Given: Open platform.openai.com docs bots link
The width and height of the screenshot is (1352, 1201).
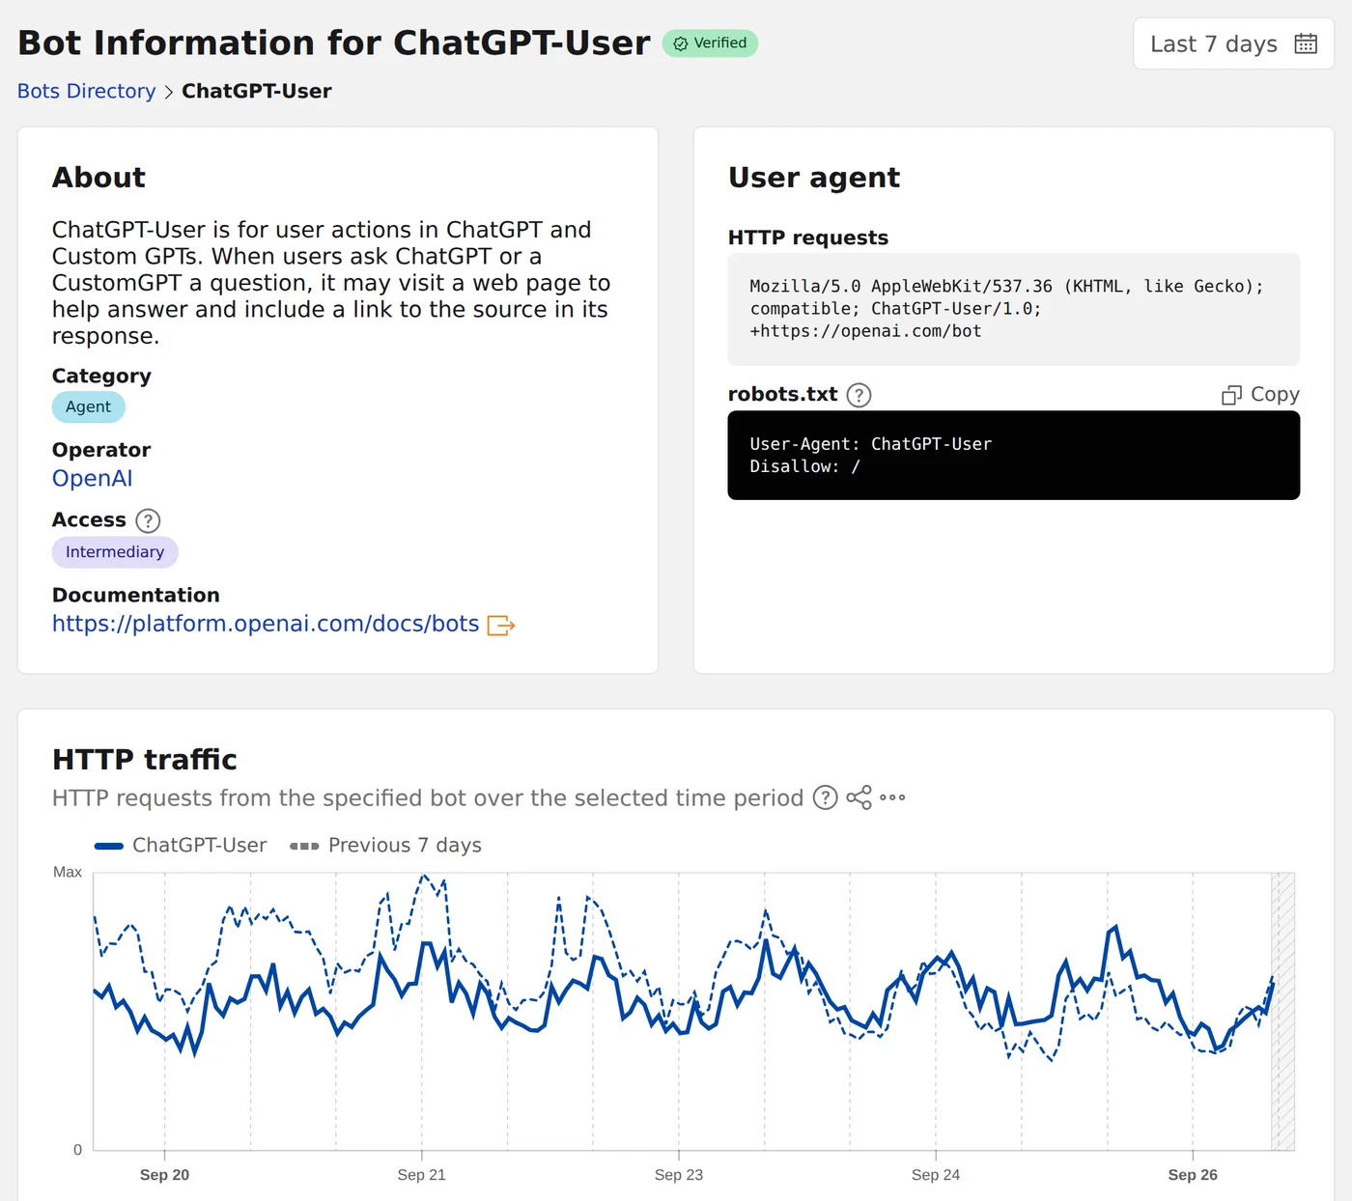Looking at the screenshot, I should (x=266, y=624).
